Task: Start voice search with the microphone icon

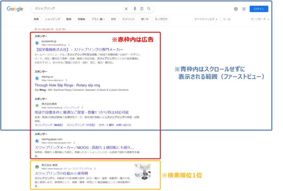Action: point(135,9)
